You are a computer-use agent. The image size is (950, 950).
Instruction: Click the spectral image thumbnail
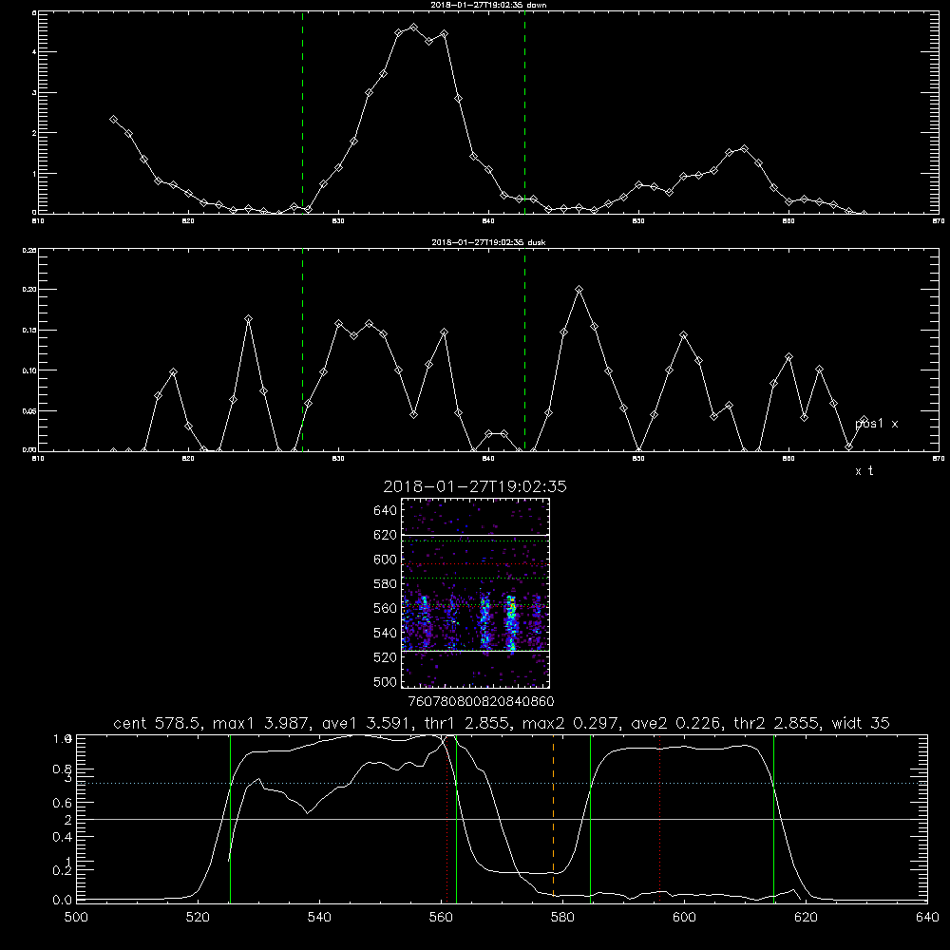click(475, 593)
